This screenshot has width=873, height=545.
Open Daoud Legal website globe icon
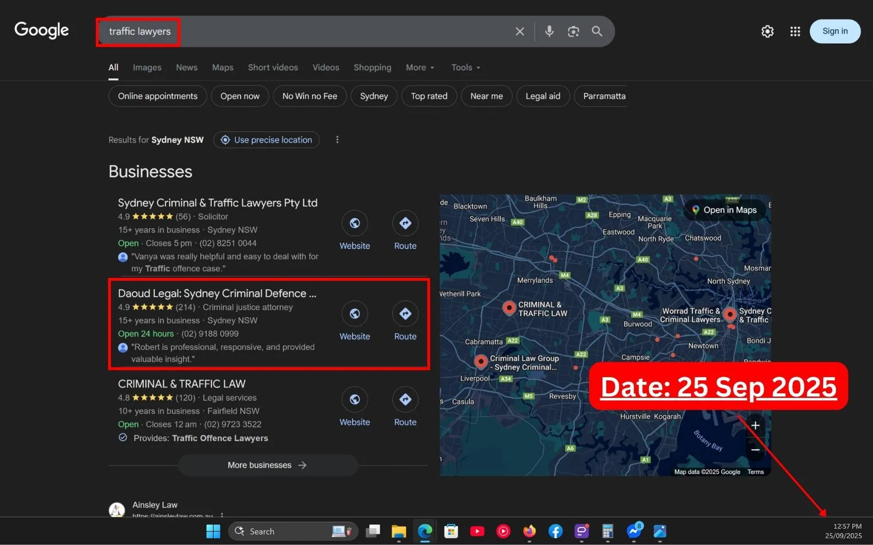coord(355,314)
